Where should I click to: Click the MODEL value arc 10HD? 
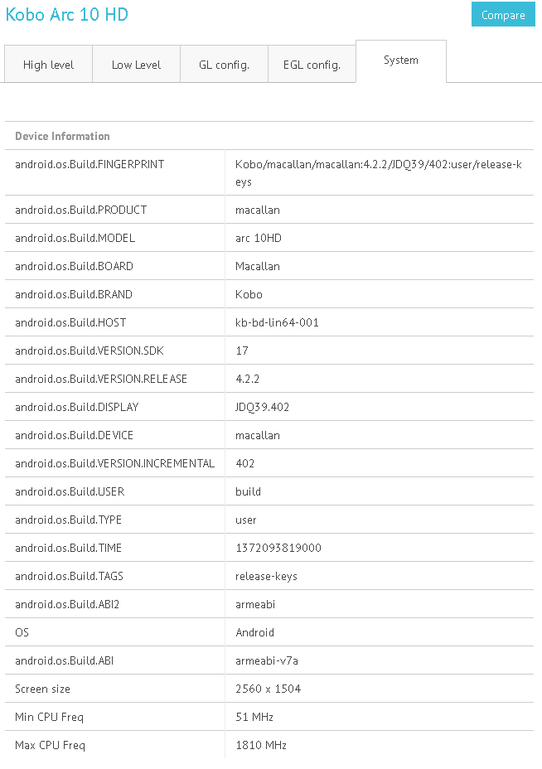(256, 238)
